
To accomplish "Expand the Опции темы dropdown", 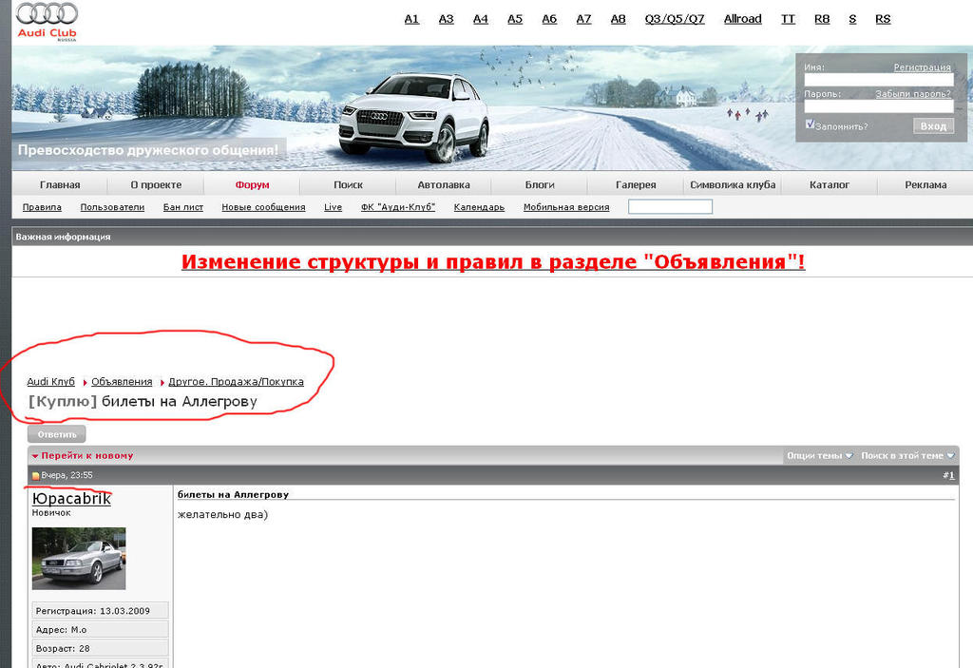I will coord(818,456).
